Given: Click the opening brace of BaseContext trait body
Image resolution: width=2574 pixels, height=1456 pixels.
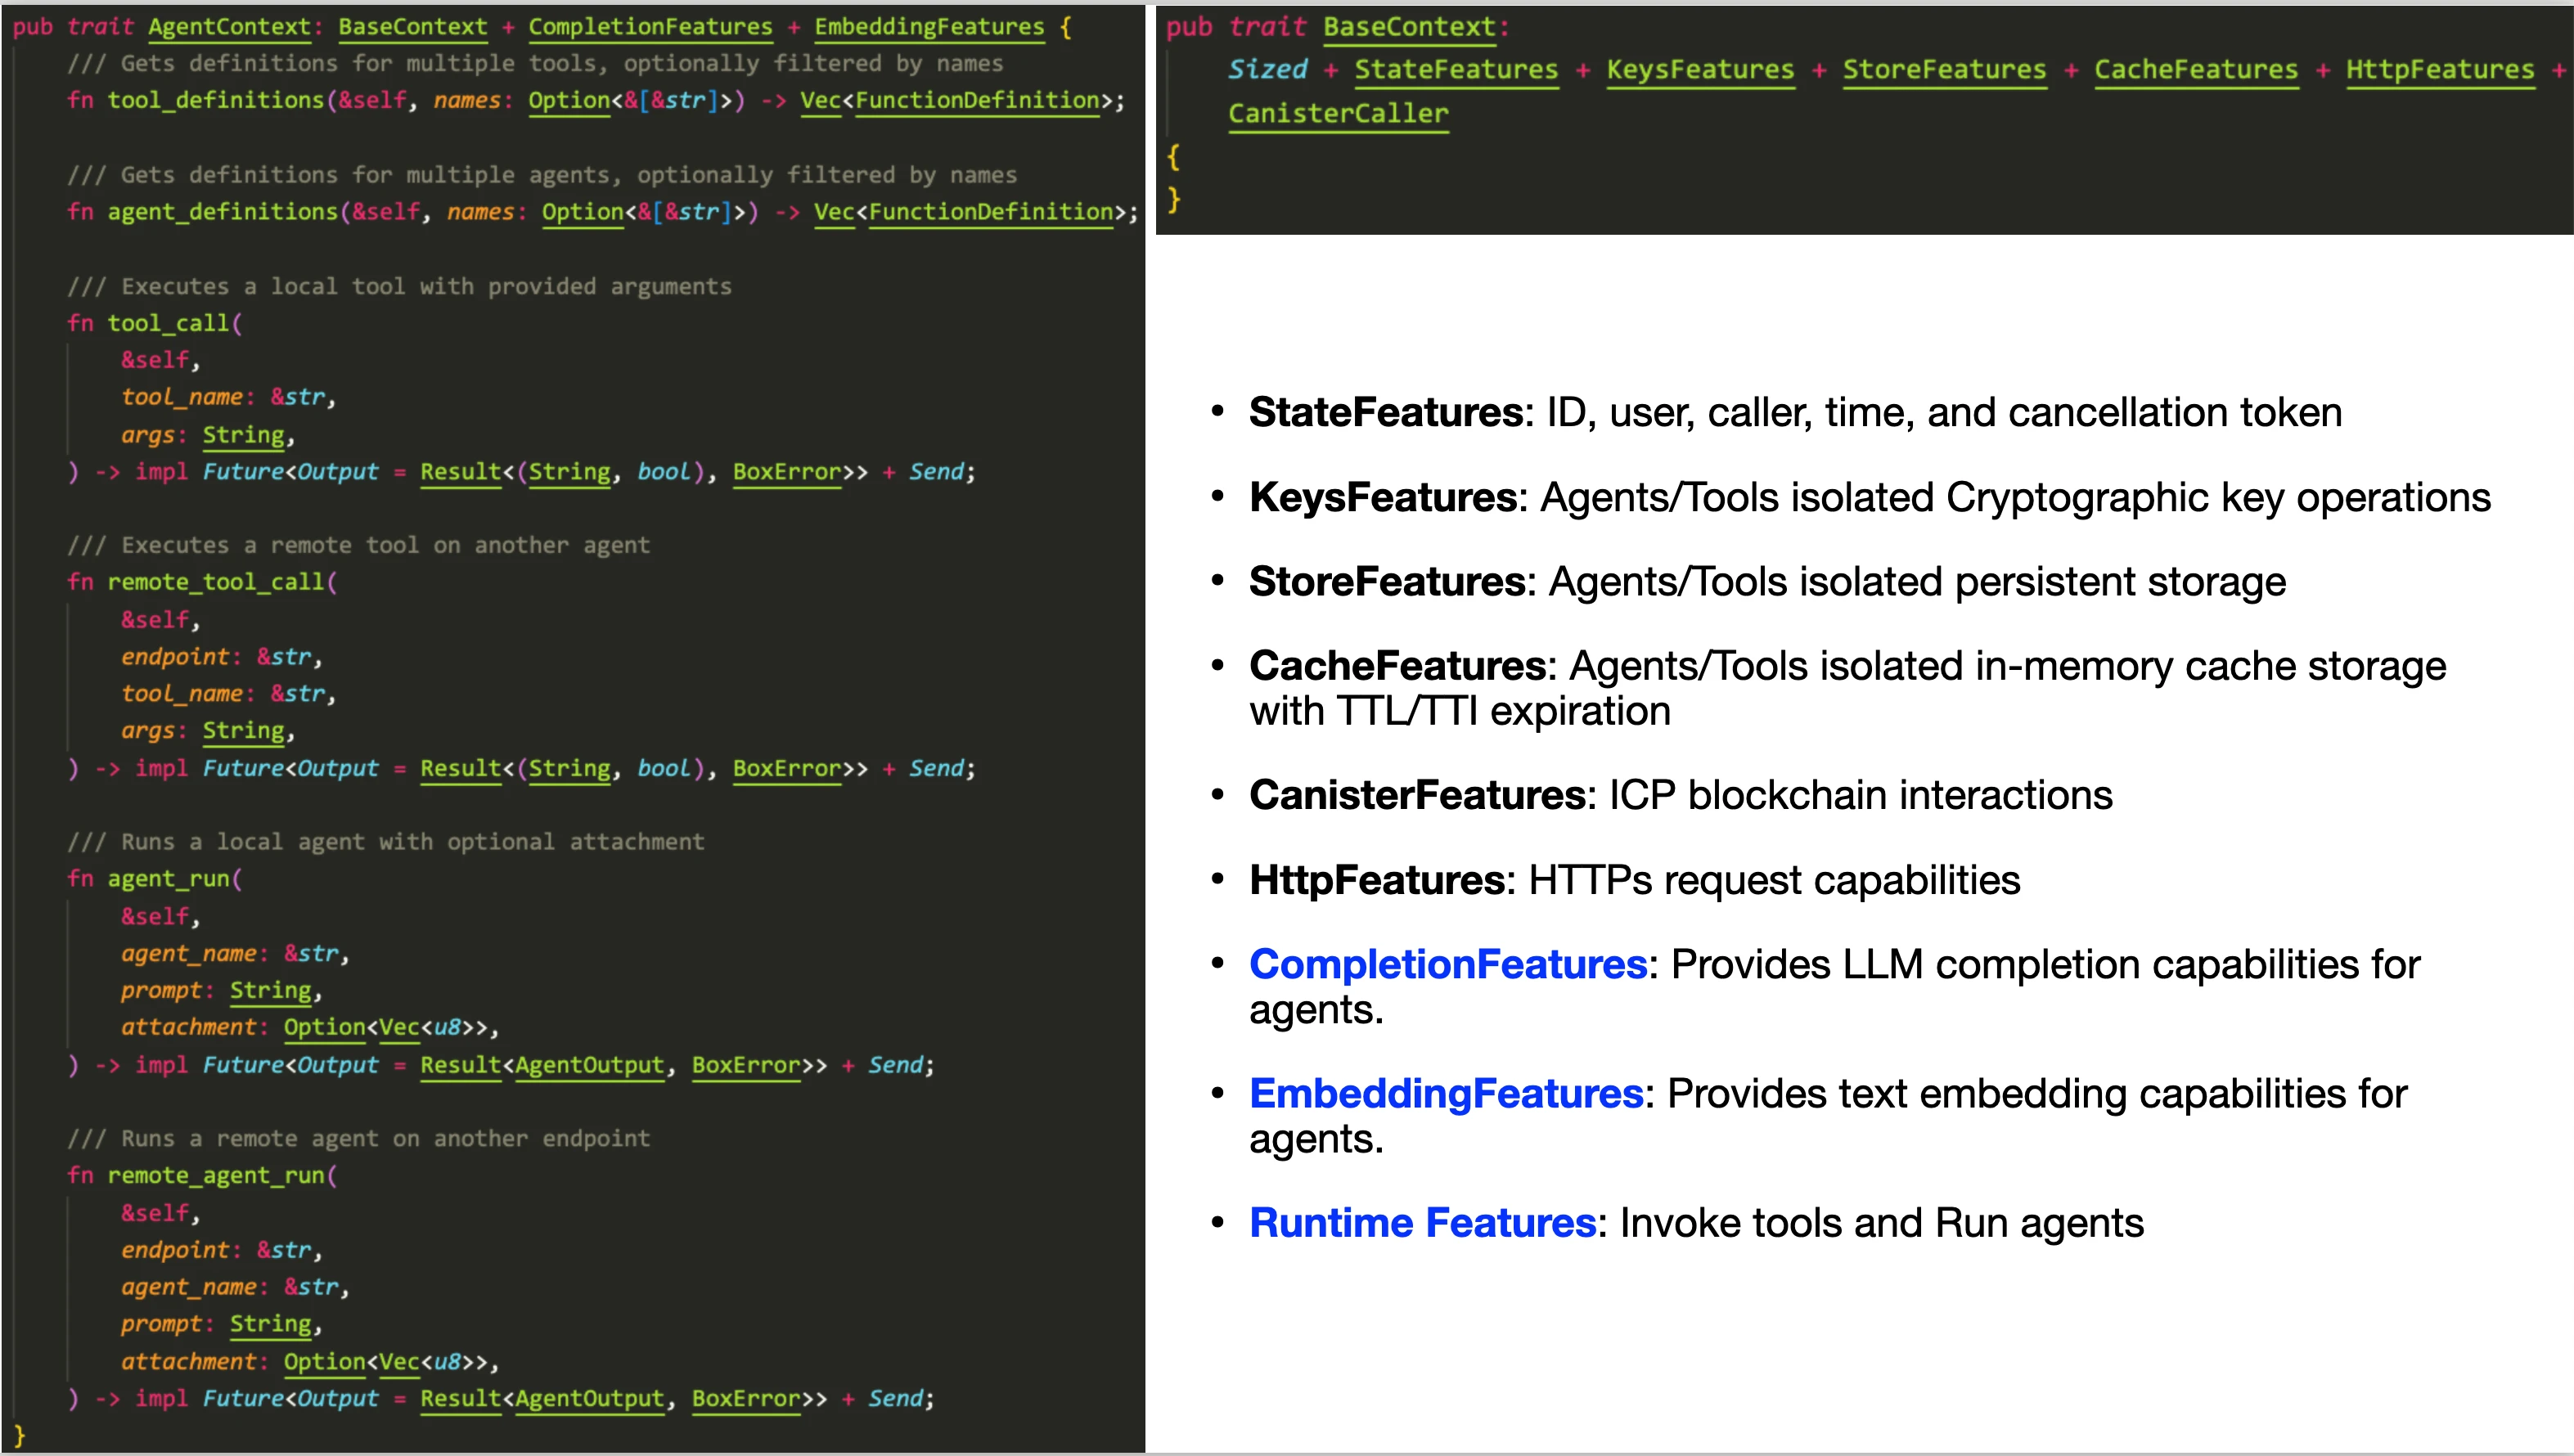Looking at the screenshot, I should 1174,157.
